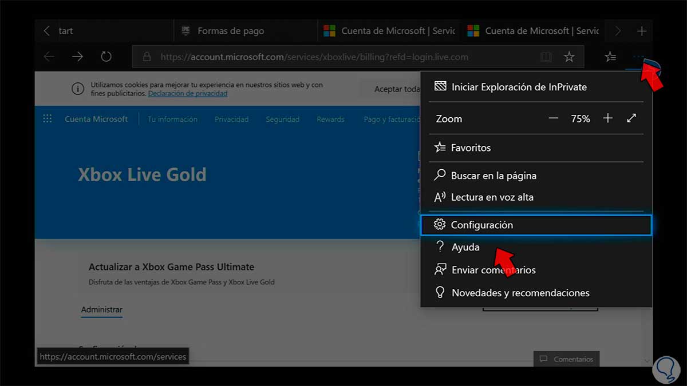Image resolution: width=687 pixels, height=386 pixels.
Task: Decrease zoom with minus button
Action: (x=553, y=118)
